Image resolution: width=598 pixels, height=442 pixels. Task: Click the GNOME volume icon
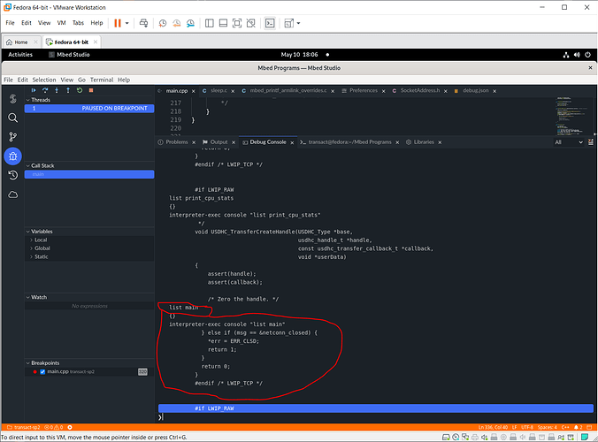tap(577, 55)
